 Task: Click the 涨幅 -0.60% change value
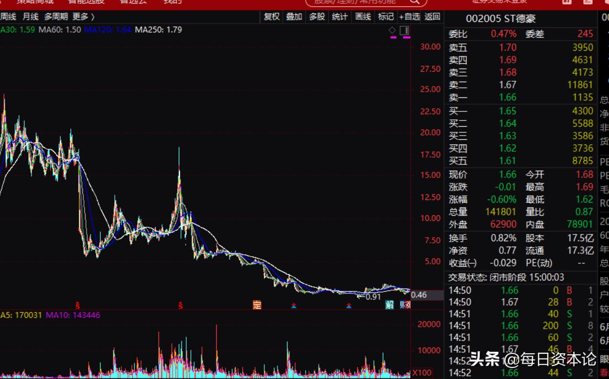click(502, 199)
